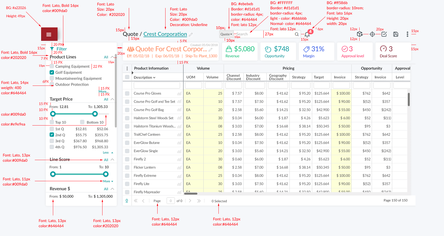Select the Firefly 2 row checkbox
The width and height of the screenshot is (444, 236).
pos(127,159)
